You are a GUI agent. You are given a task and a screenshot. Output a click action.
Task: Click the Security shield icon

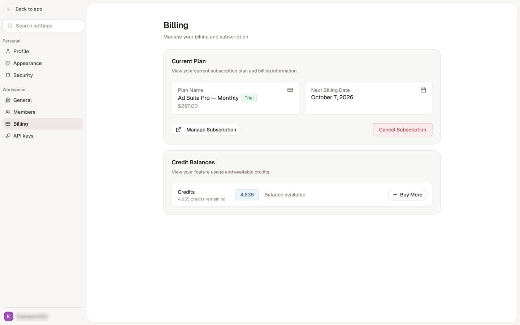coord(8,75)
